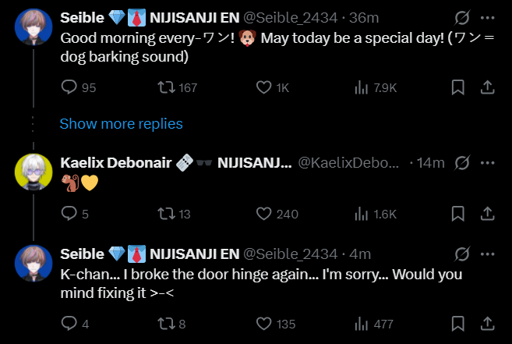Show more replies in the thread

tap(121, 123)
